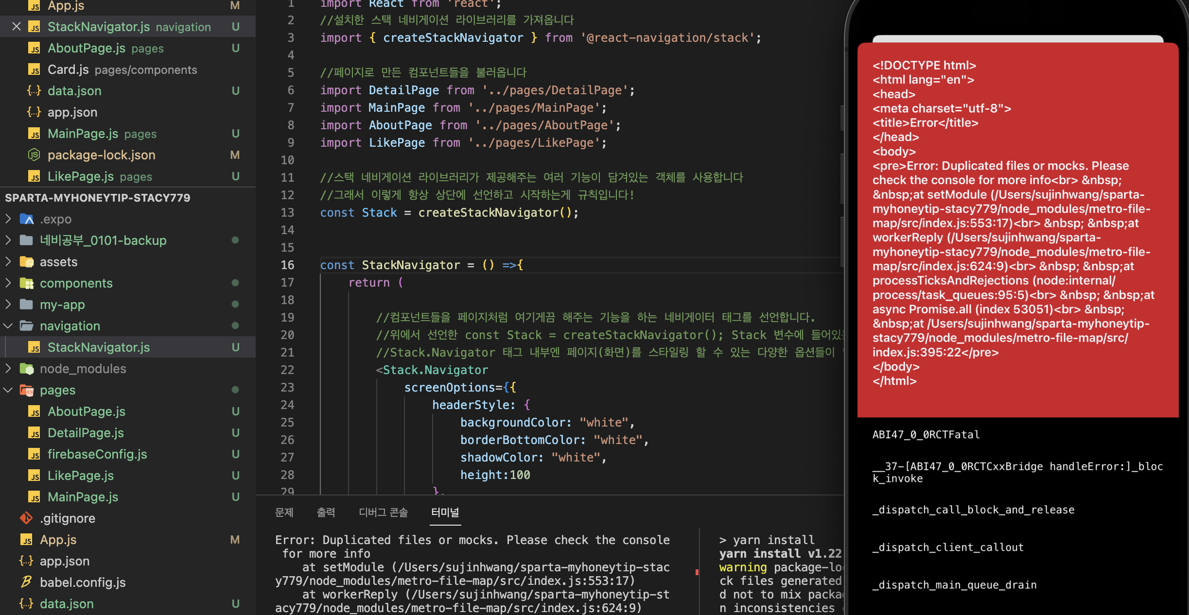The image size is (1189, 615).
Task: Click the JS icon of LikePage.js inside pages folder
Action: point(34,476)
